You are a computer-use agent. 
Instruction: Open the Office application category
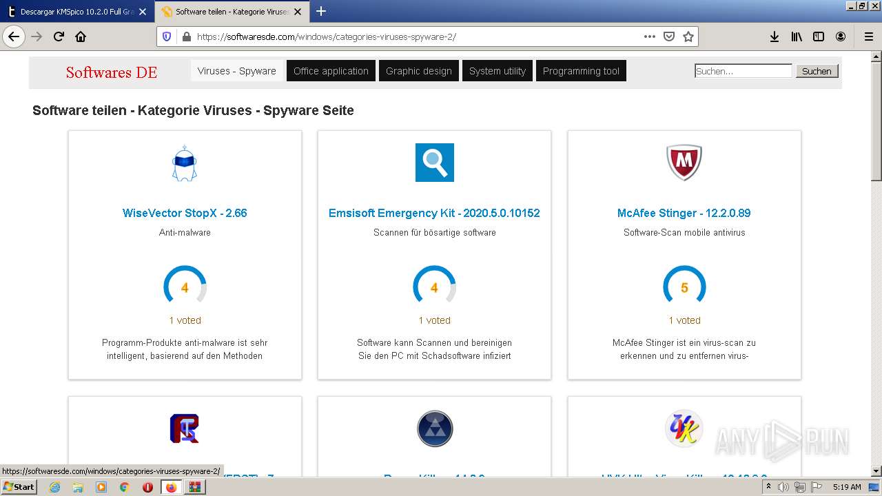331,71
